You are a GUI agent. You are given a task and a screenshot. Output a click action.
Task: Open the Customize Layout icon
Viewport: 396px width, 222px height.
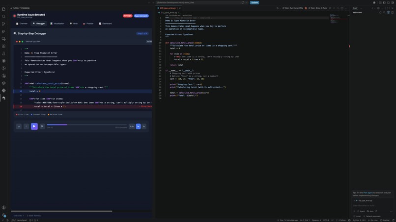click(380, 2)
